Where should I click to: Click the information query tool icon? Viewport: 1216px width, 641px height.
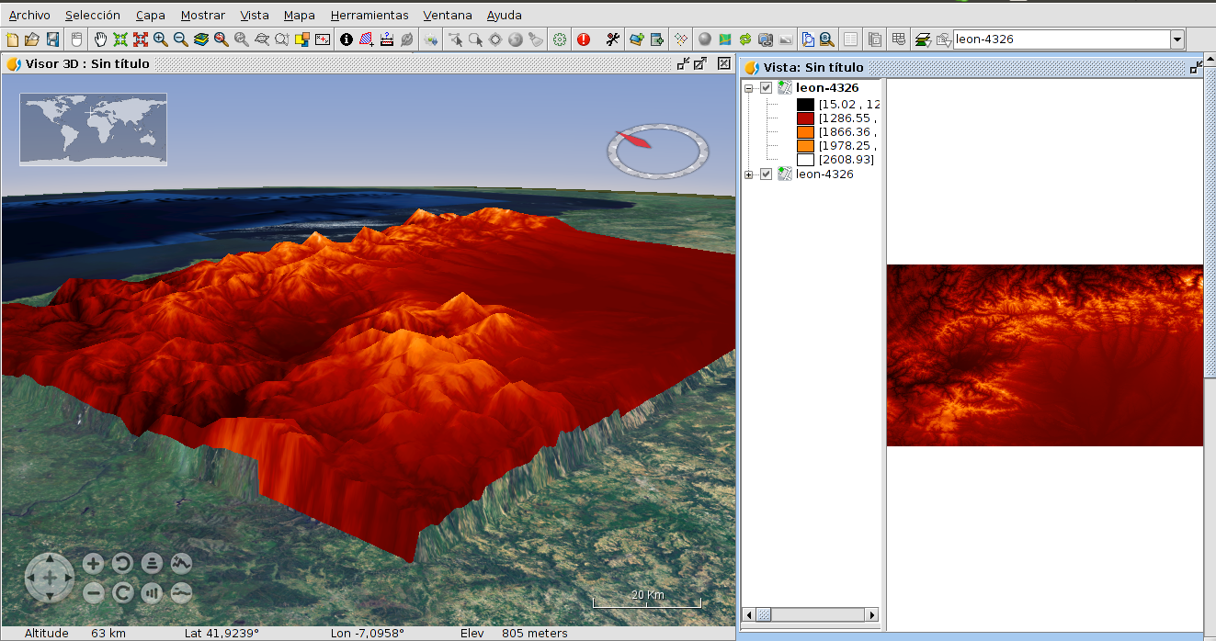[x=347, y=39]
